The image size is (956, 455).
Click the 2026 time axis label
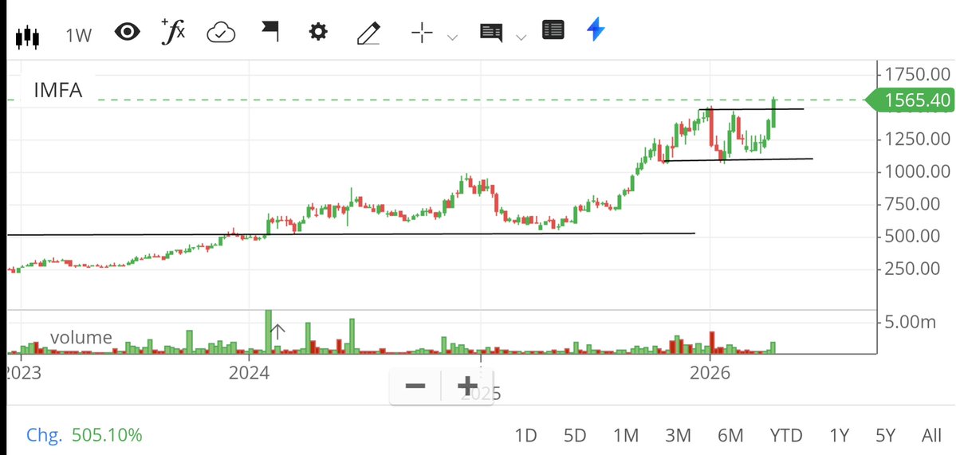[710, 373]
